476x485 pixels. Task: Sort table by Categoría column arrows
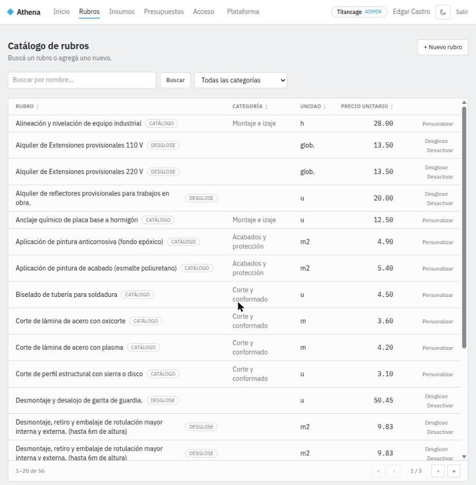click(266, 107)
